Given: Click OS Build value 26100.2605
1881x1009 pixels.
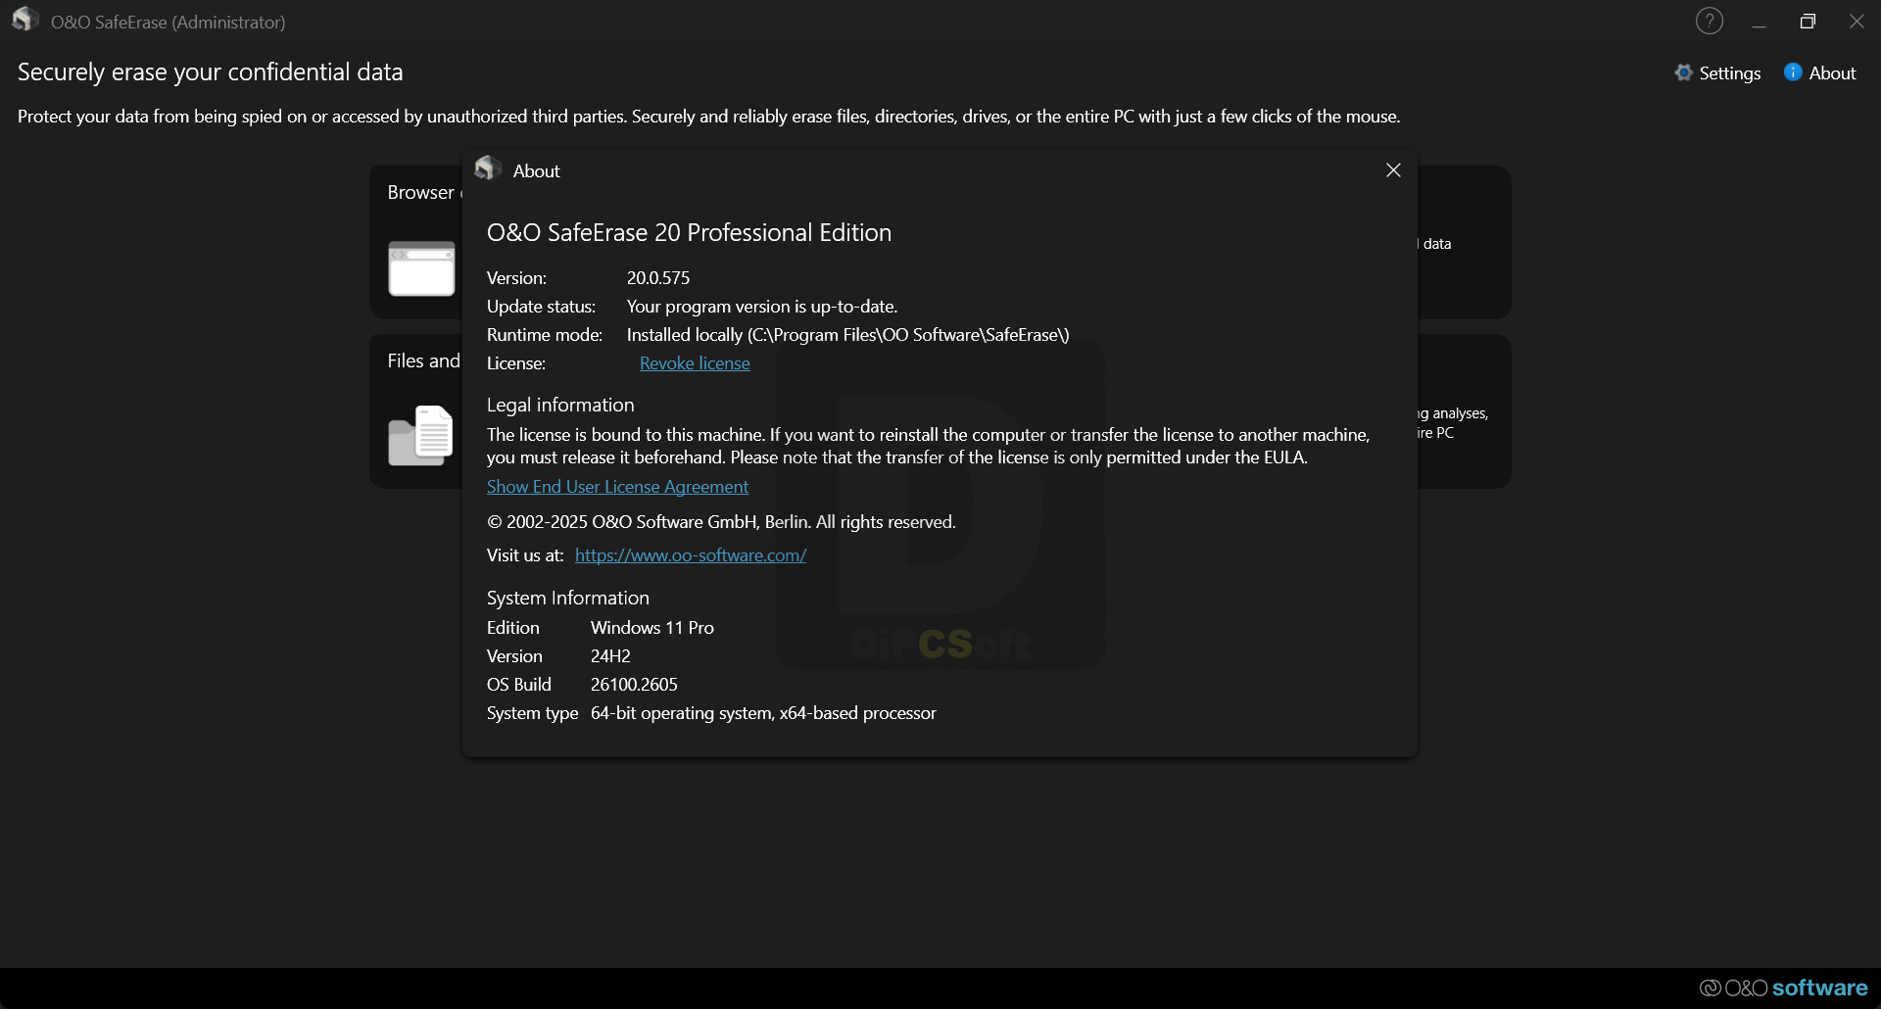Looking at the screenshot, I should (634, 685).
